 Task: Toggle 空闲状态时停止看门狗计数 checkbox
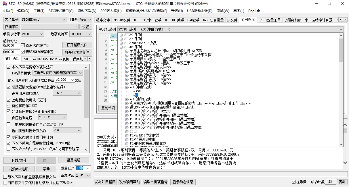tap(9, 137)
